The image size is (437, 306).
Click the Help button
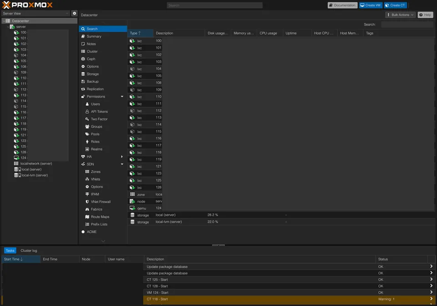[425, 15]
